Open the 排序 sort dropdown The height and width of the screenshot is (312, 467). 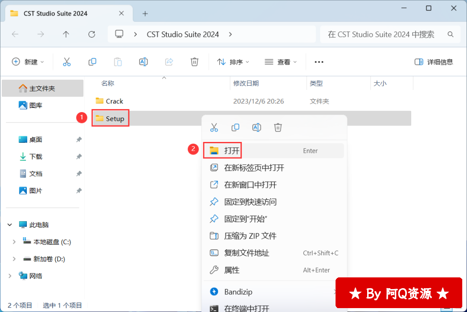pyautogui.click(x=233, y=62)
